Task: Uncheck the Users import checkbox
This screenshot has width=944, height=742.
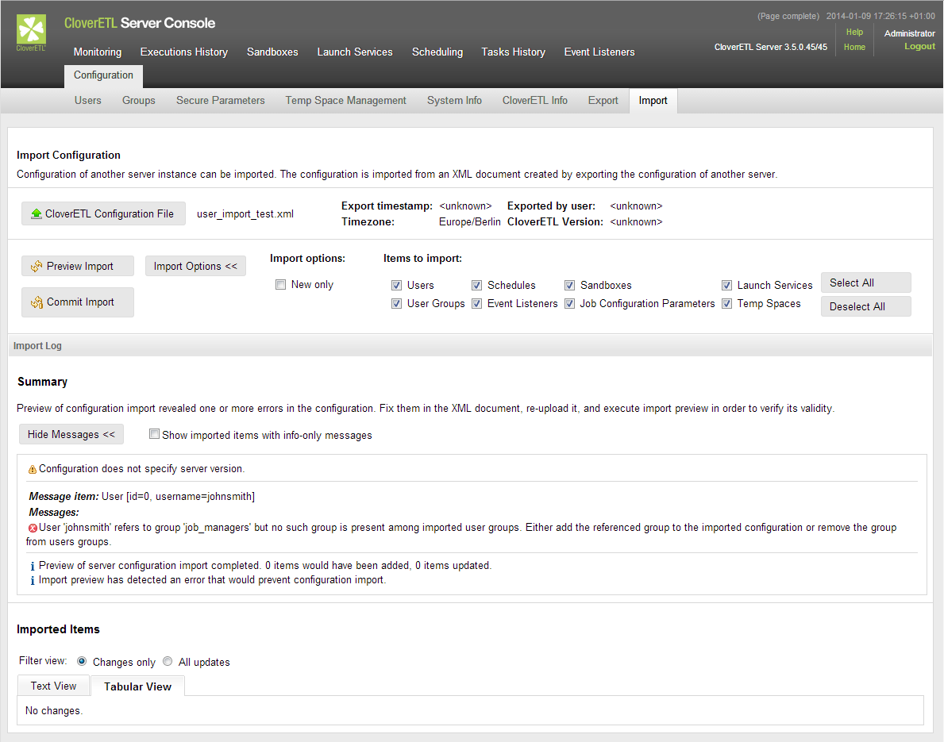Action: pyautogui.click(x=396, y=285)
